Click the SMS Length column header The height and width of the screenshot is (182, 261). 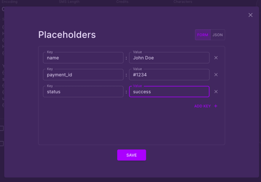(x=69, y=2)
